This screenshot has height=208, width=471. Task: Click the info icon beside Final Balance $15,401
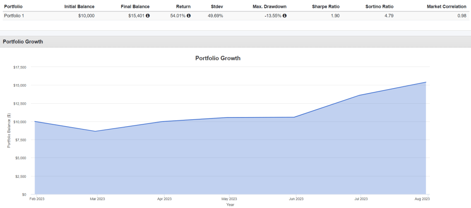147,16
